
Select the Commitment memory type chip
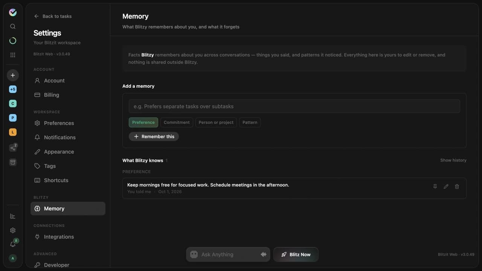(177, 122)
